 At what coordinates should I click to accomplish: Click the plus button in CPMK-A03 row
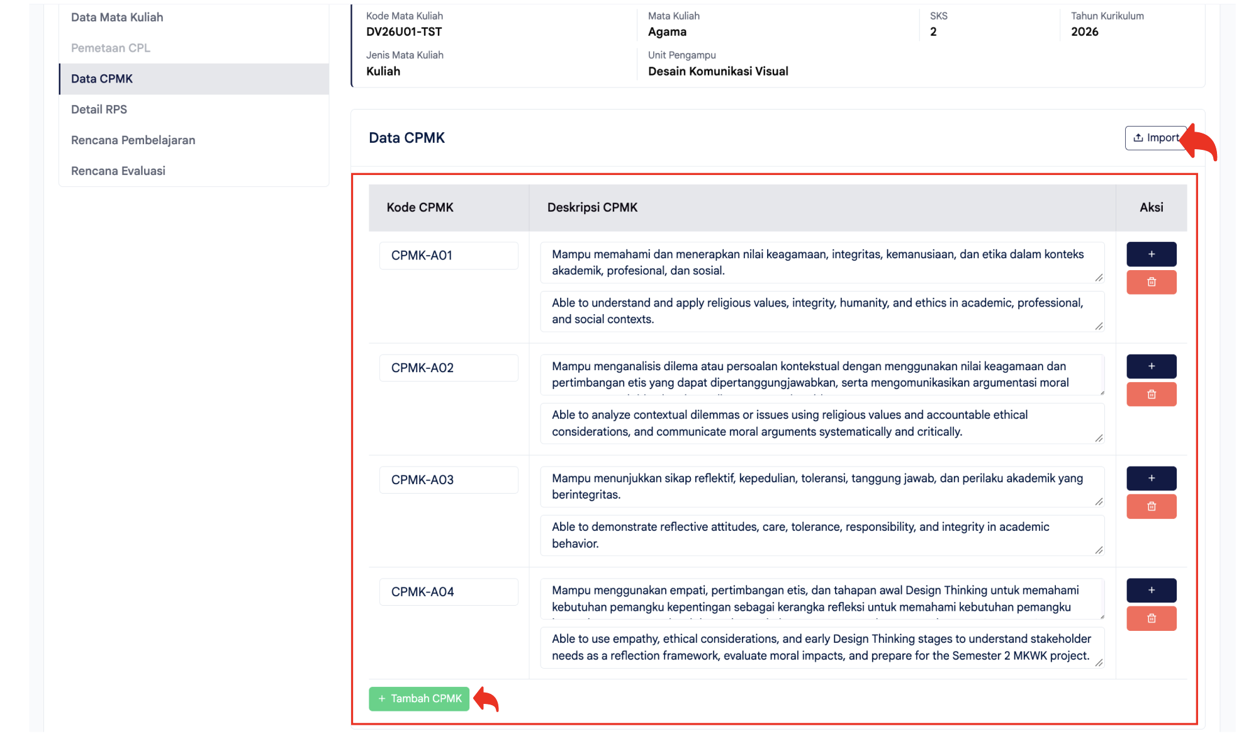pos(1151,479)
